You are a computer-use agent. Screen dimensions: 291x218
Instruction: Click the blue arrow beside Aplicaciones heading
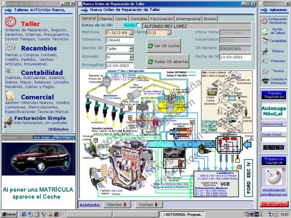coord(264,10)
